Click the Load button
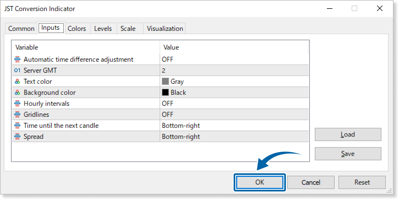Viewport: 399px width, 200px height. click(348, 134)
